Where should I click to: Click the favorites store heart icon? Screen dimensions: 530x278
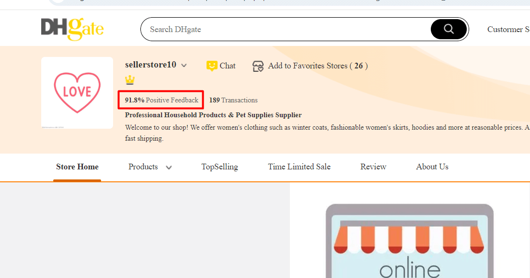(x=258, y=66)
